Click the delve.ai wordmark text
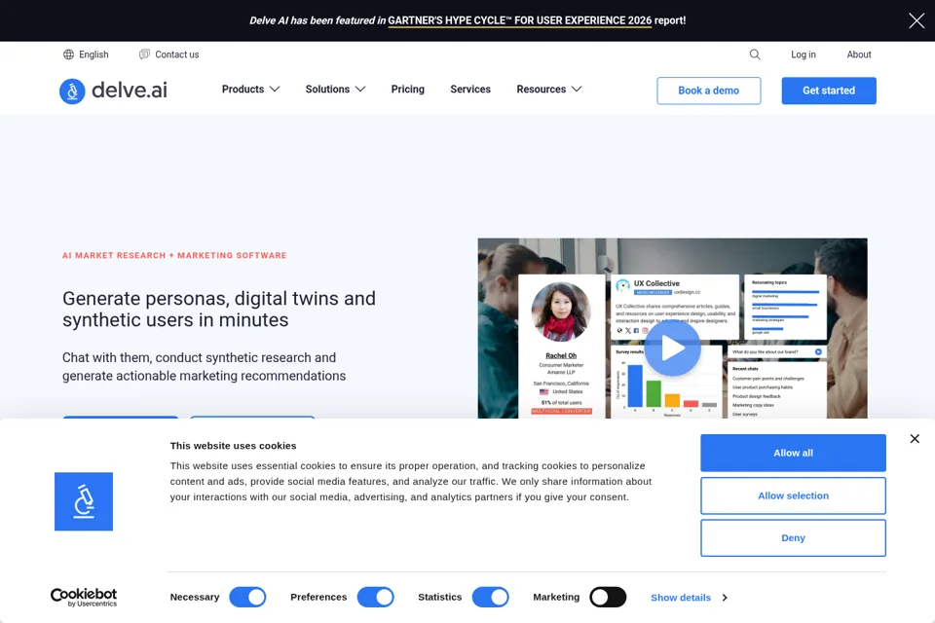This screenshot has width=935, height=623. click(x=130, y=90)
